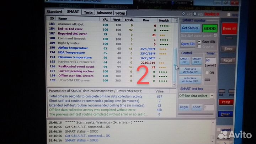Select the 'End-to-End error' row
This screenshot has height=144, width=256.
pyautogui.click(x=109, y=30)
